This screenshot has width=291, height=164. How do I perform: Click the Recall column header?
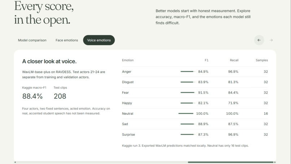click(x=234, y=60)
